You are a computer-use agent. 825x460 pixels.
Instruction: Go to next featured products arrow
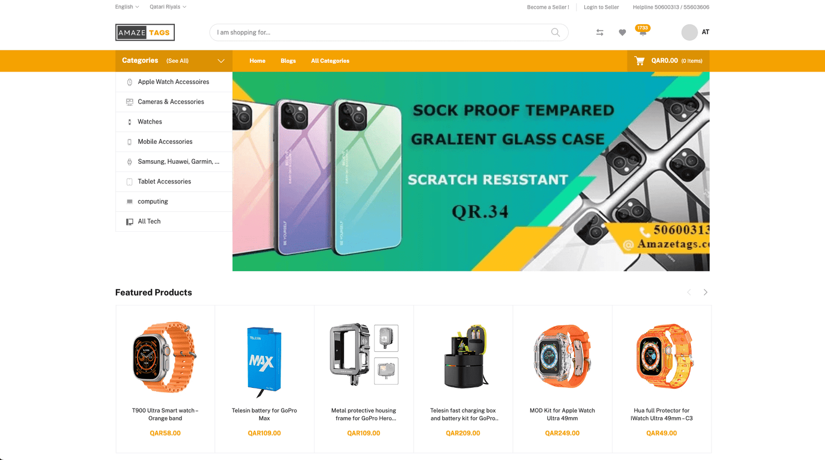[x=705, y=292]
